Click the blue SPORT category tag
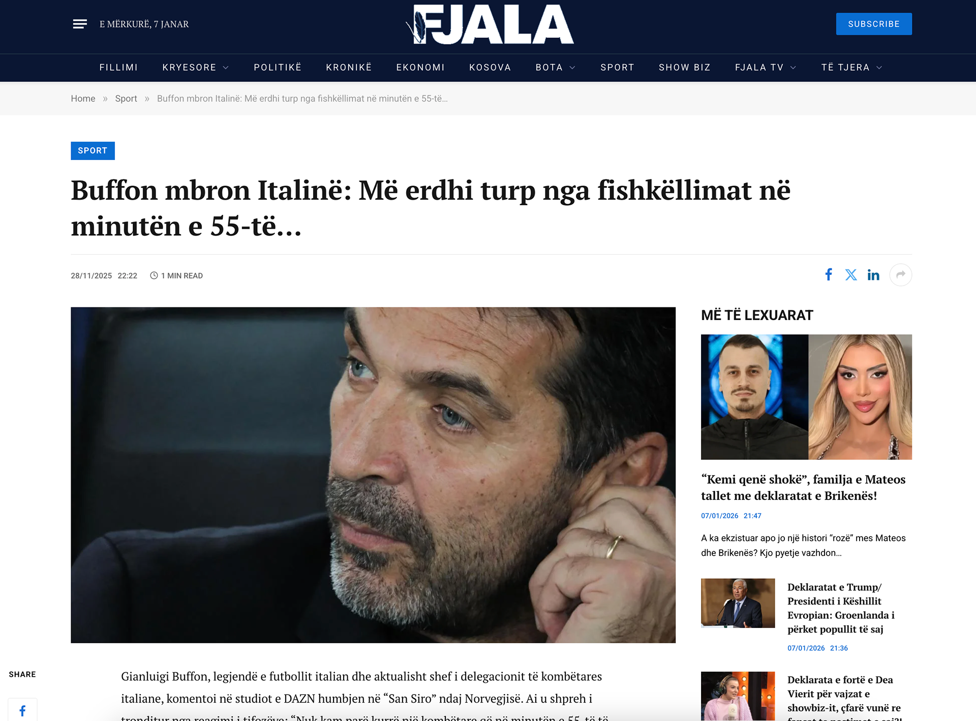The height and width of the screenshot is (721, 976). point(93,151)
